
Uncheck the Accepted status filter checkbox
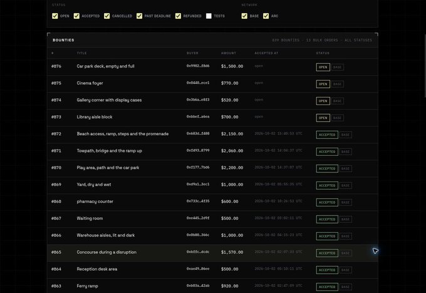[76, 16]
